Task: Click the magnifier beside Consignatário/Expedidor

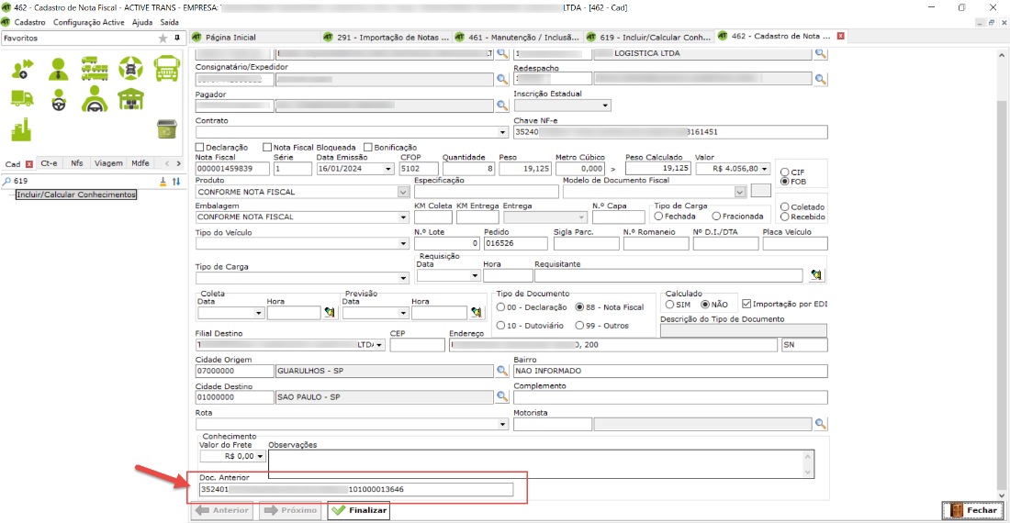Action: (x=502, y=79)
